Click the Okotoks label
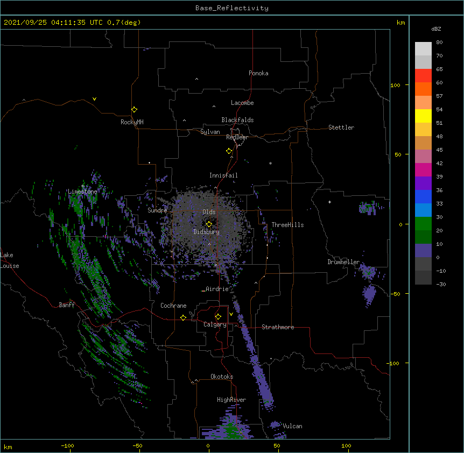464x453 pixels. tap(222, 377)
